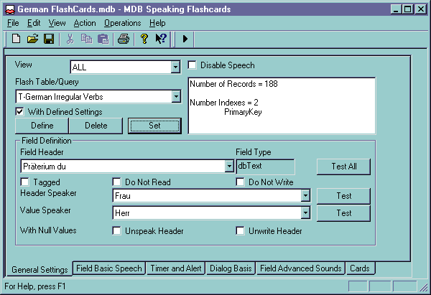Viewport: 431px width, 295px height.
Task: Click the Save diskette toolbar icon
Action: point(49,39)
